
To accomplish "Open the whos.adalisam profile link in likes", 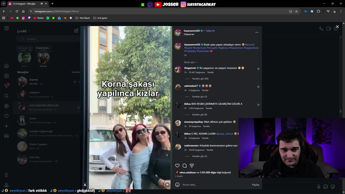I will point(188,172).
